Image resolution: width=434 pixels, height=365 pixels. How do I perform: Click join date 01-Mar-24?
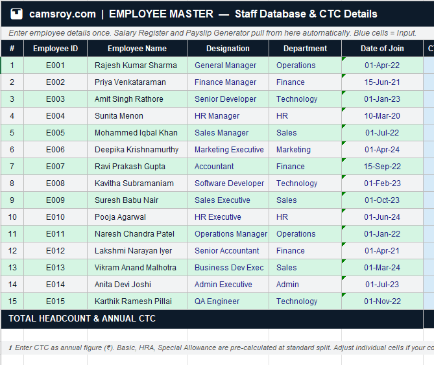coord(382,268)
